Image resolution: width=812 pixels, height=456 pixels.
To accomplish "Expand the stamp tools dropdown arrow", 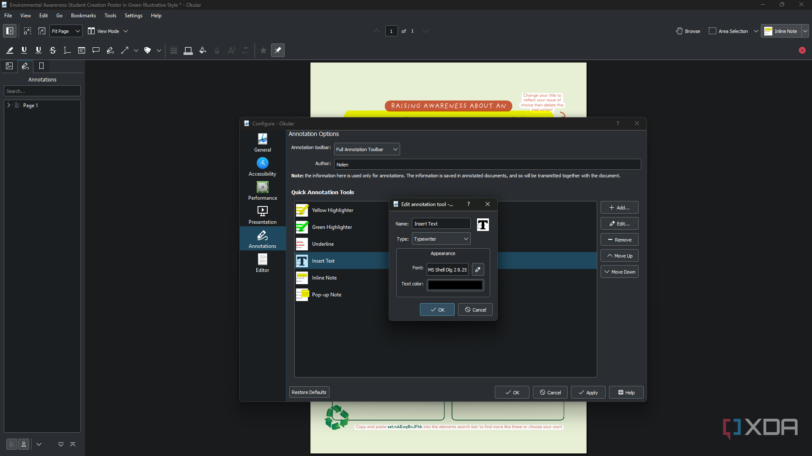I will 159,50.
